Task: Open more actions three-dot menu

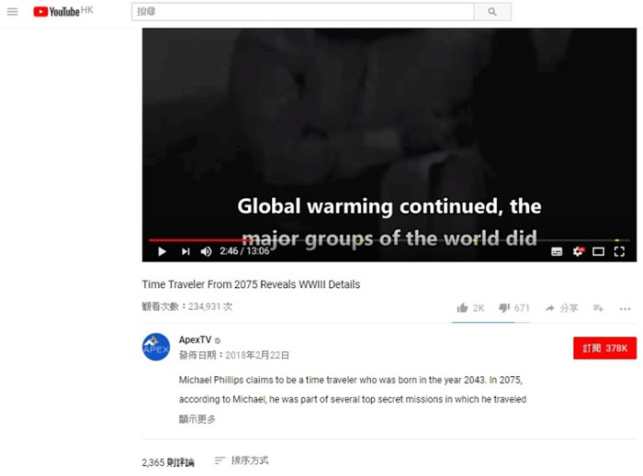Action: (625, 308)
